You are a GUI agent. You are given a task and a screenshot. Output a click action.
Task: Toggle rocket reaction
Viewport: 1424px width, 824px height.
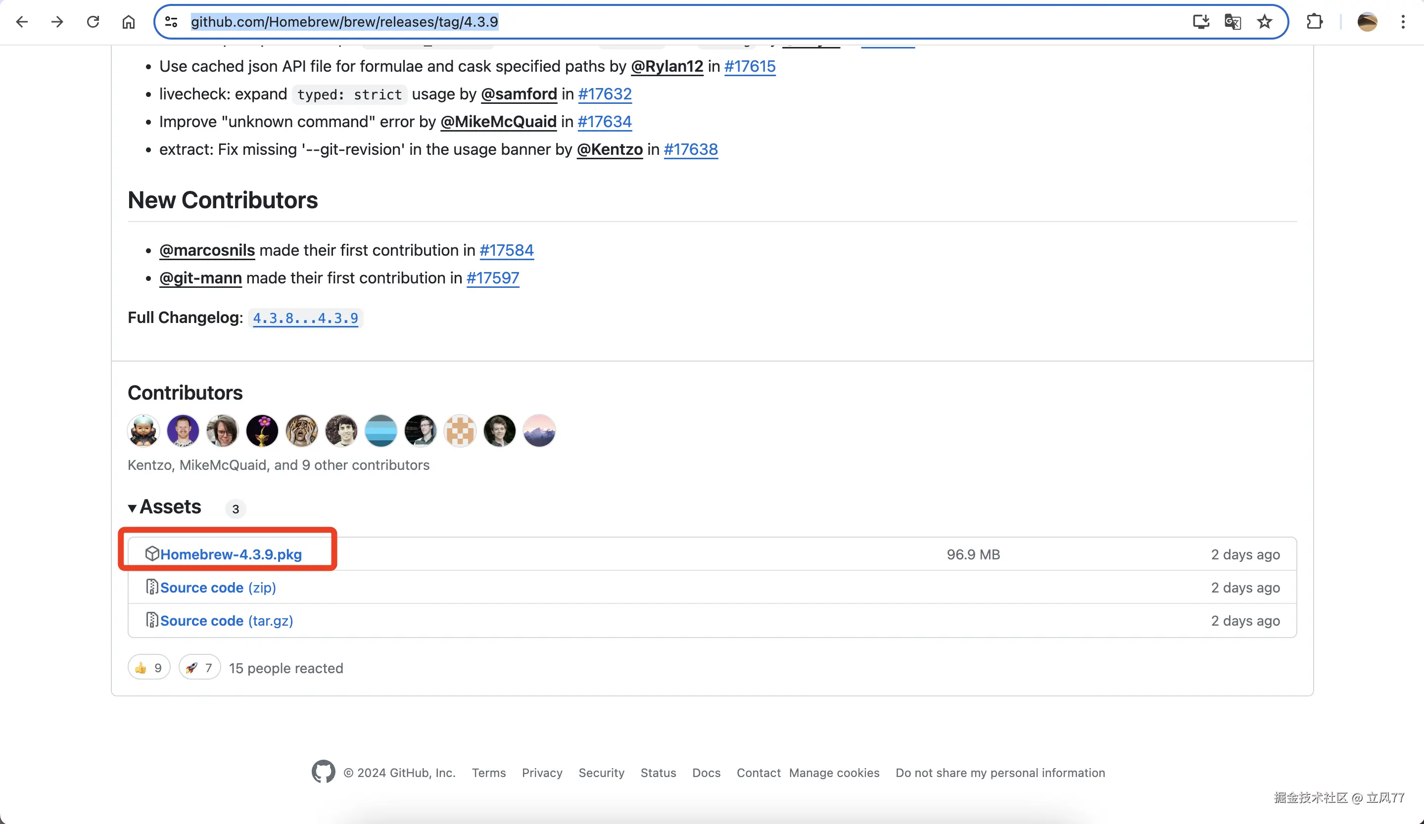(199, 668)
